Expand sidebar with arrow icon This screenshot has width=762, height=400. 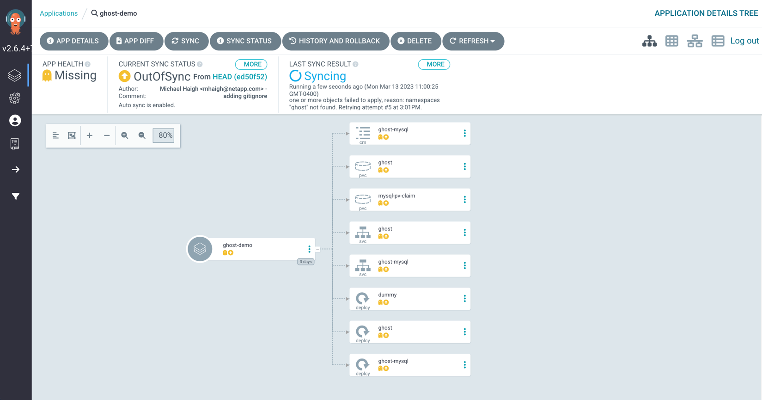tap(16, 169)
